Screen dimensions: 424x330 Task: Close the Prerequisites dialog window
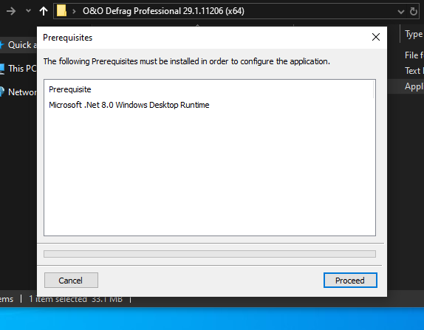tap(376, 37)
